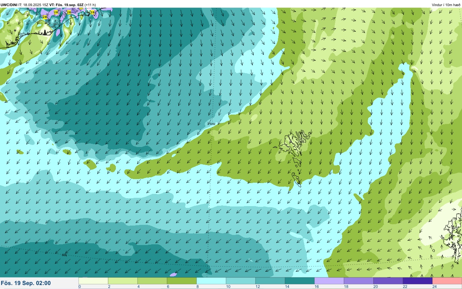Click the forecast offset '(+11 h)'

click(x=90, y=5)
